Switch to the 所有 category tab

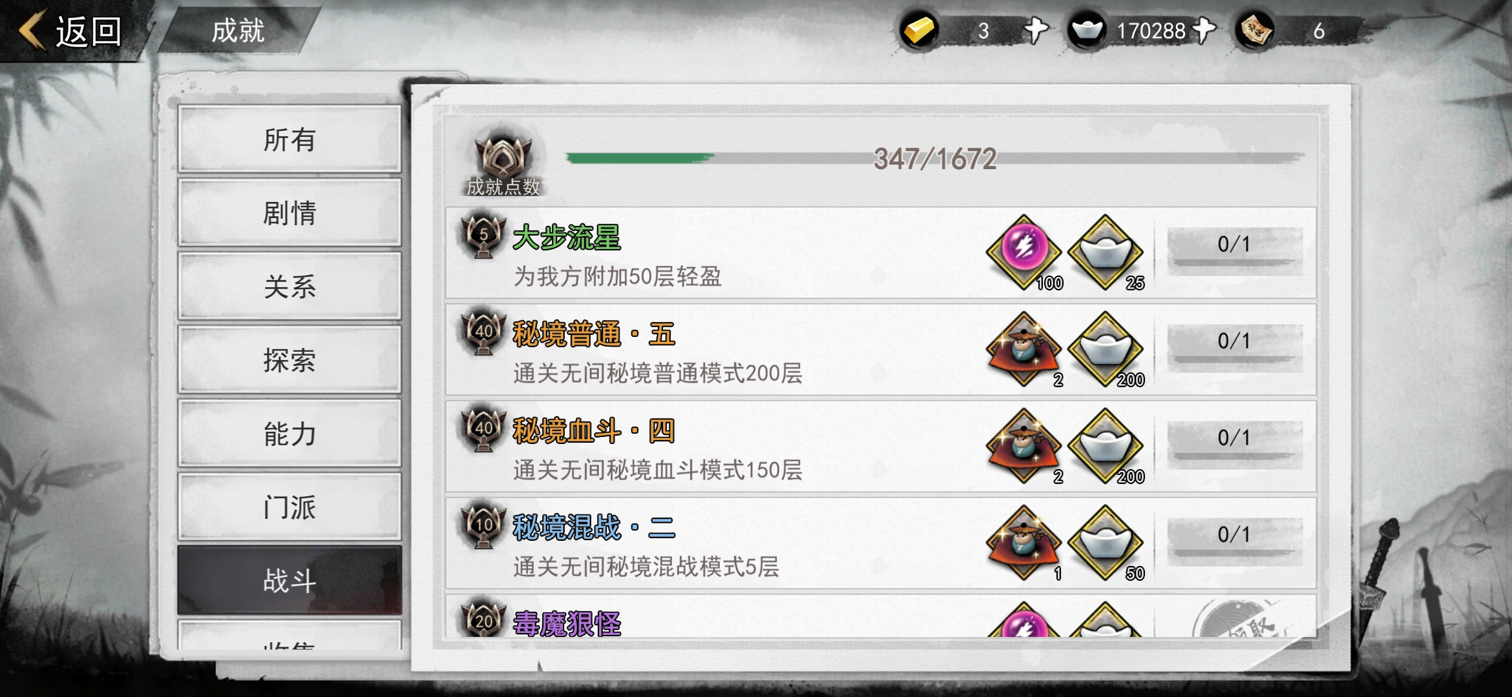coord(289,139)
